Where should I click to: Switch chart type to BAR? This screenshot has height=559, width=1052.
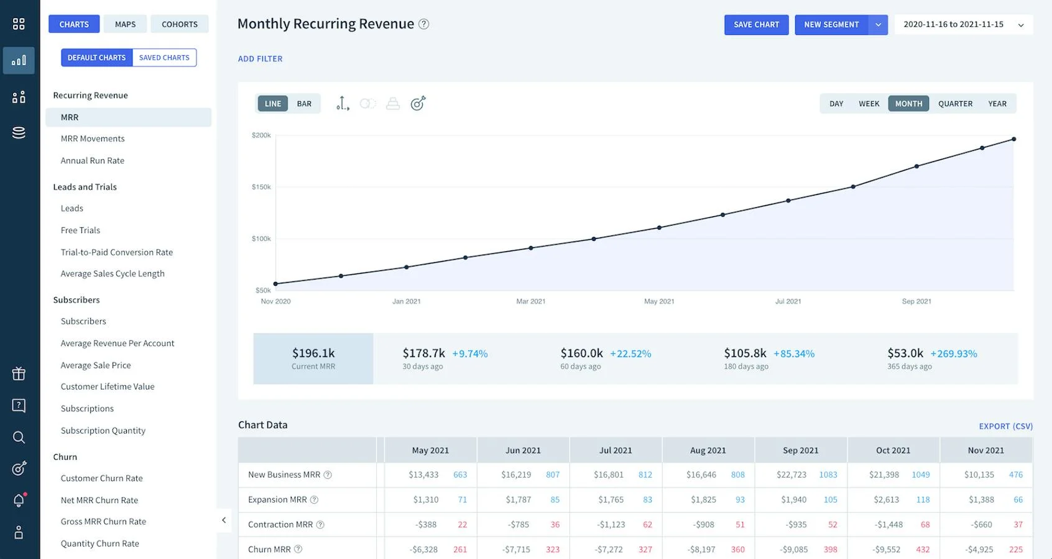(x=304, y=104)
